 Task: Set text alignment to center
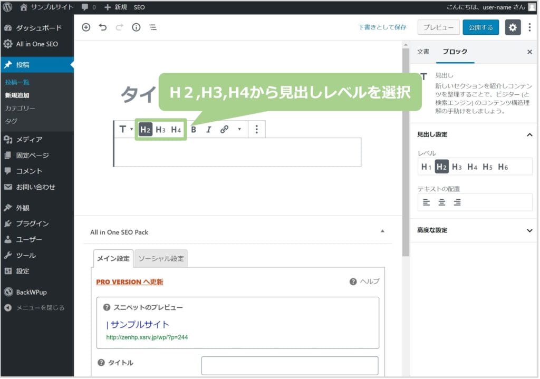(x=442, y=202)
